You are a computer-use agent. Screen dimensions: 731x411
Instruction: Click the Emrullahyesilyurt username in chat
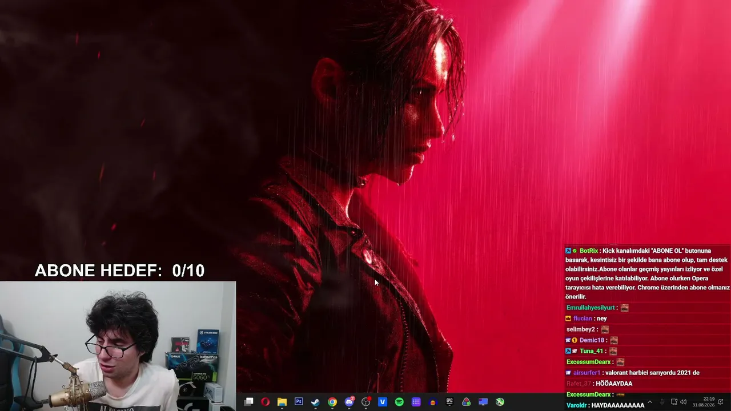[x=591, y=308]
